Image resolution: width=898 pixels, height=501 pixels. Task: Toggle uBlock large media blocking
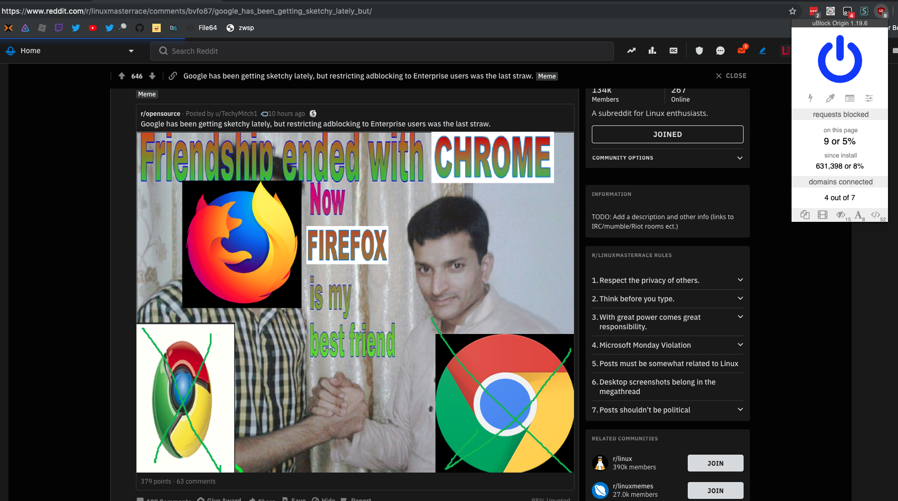823,214
